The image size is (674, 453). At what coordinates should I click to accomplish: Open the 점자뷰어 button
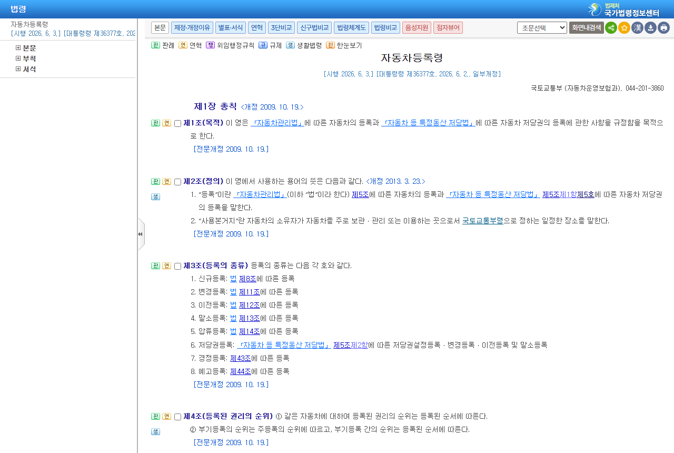[x=449, y=28]
